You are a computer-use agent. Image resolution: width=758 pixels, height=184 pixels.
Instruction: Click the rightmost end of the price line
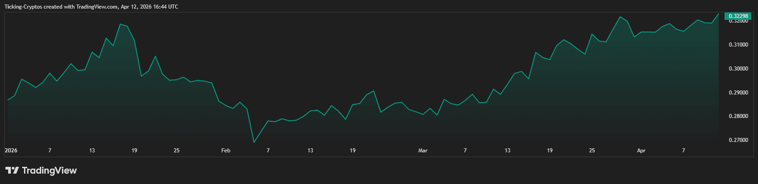718,14
